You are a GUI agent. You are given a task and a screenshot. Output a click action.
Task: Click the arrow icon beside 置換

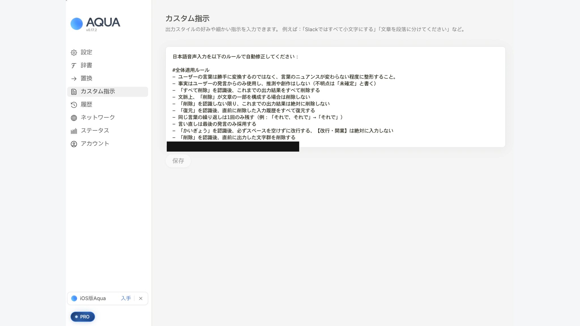[74, 79]
